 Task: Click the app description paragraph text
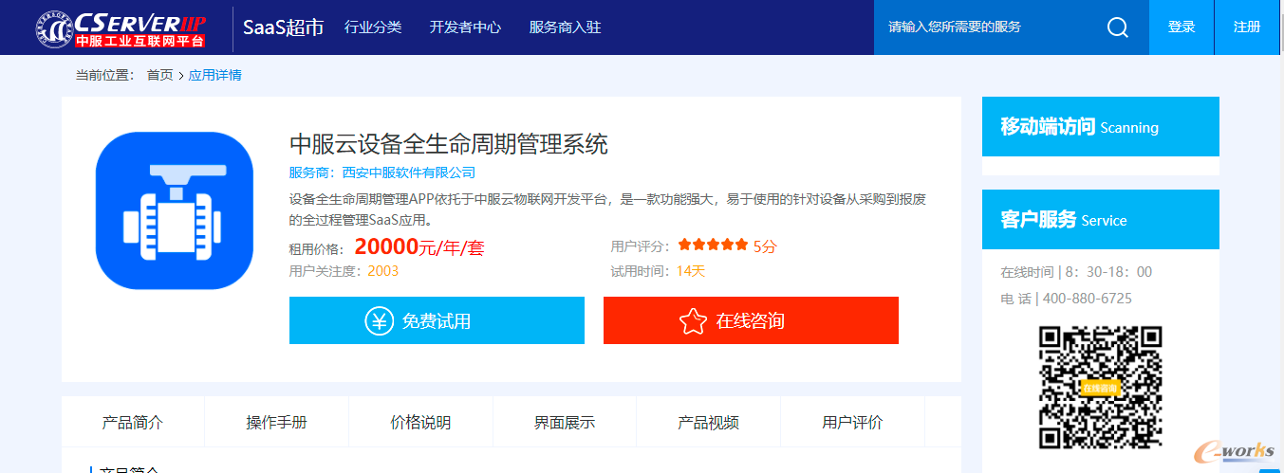click(x=607, y=209)
